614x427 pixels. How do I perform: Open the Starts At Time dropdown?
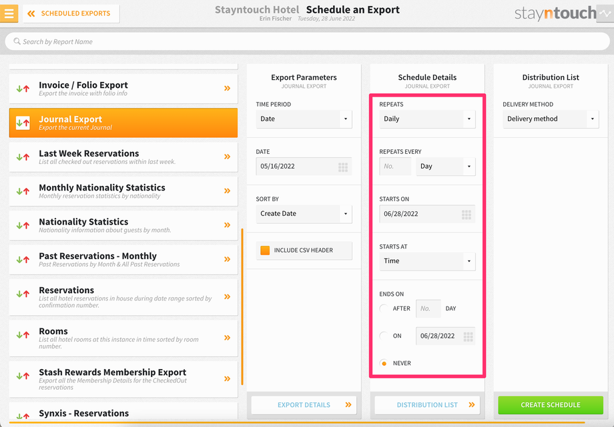pyautogui.click(x=427, y=261)
